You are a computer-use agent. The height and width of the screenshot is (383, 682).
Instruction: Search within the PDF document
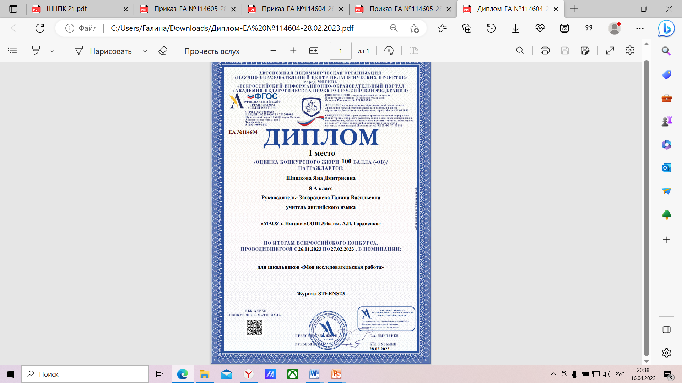tap(520, 51)
